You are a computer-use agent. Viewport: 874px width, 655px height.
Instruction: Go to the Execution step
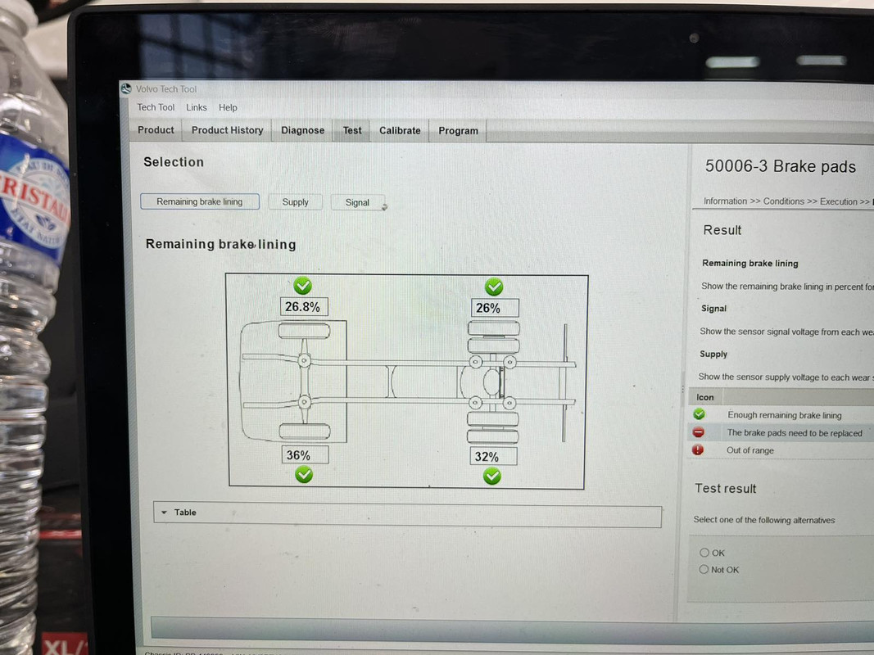pyautogui.click(x=838, y=201)
